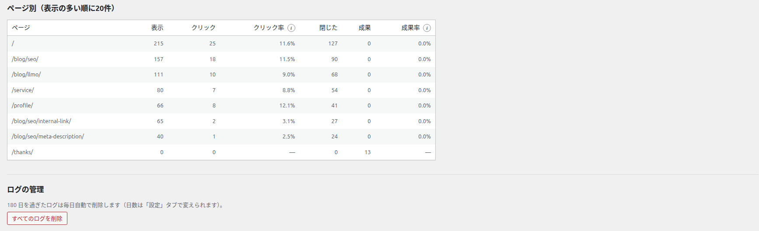Click the 8.8% click rate value
This screenshot has height=231, width=759.
click(289, 90)
